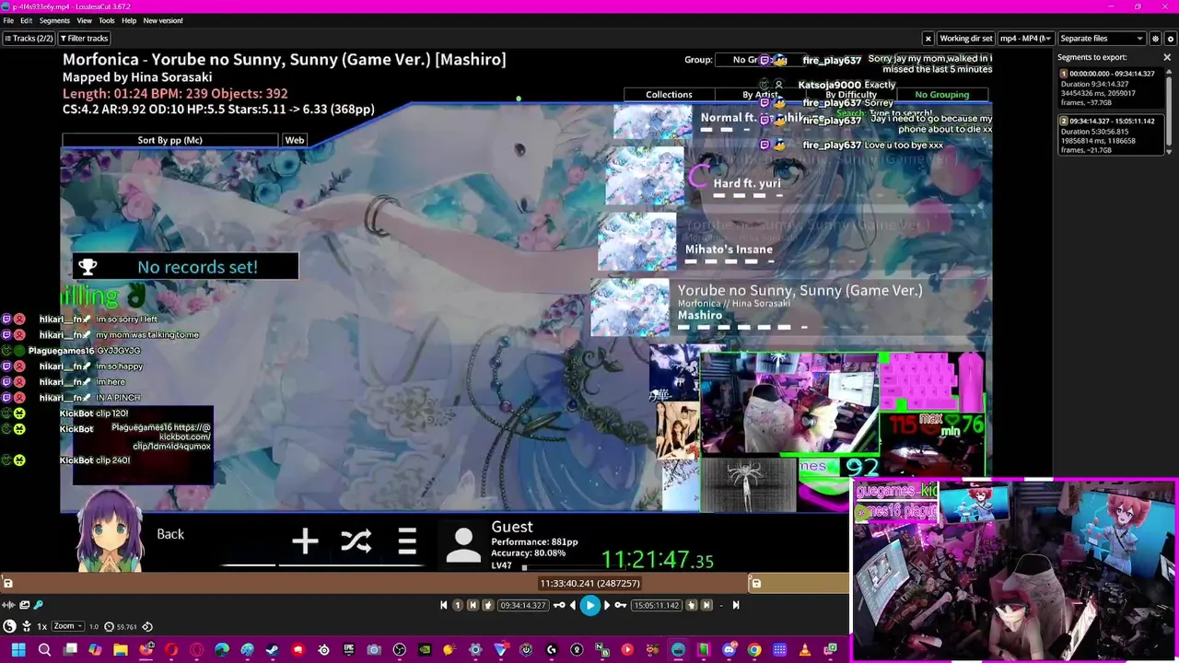Seek to the next keyframe (right key icon)
The image size is (1179, 663).
pos(621,605)
